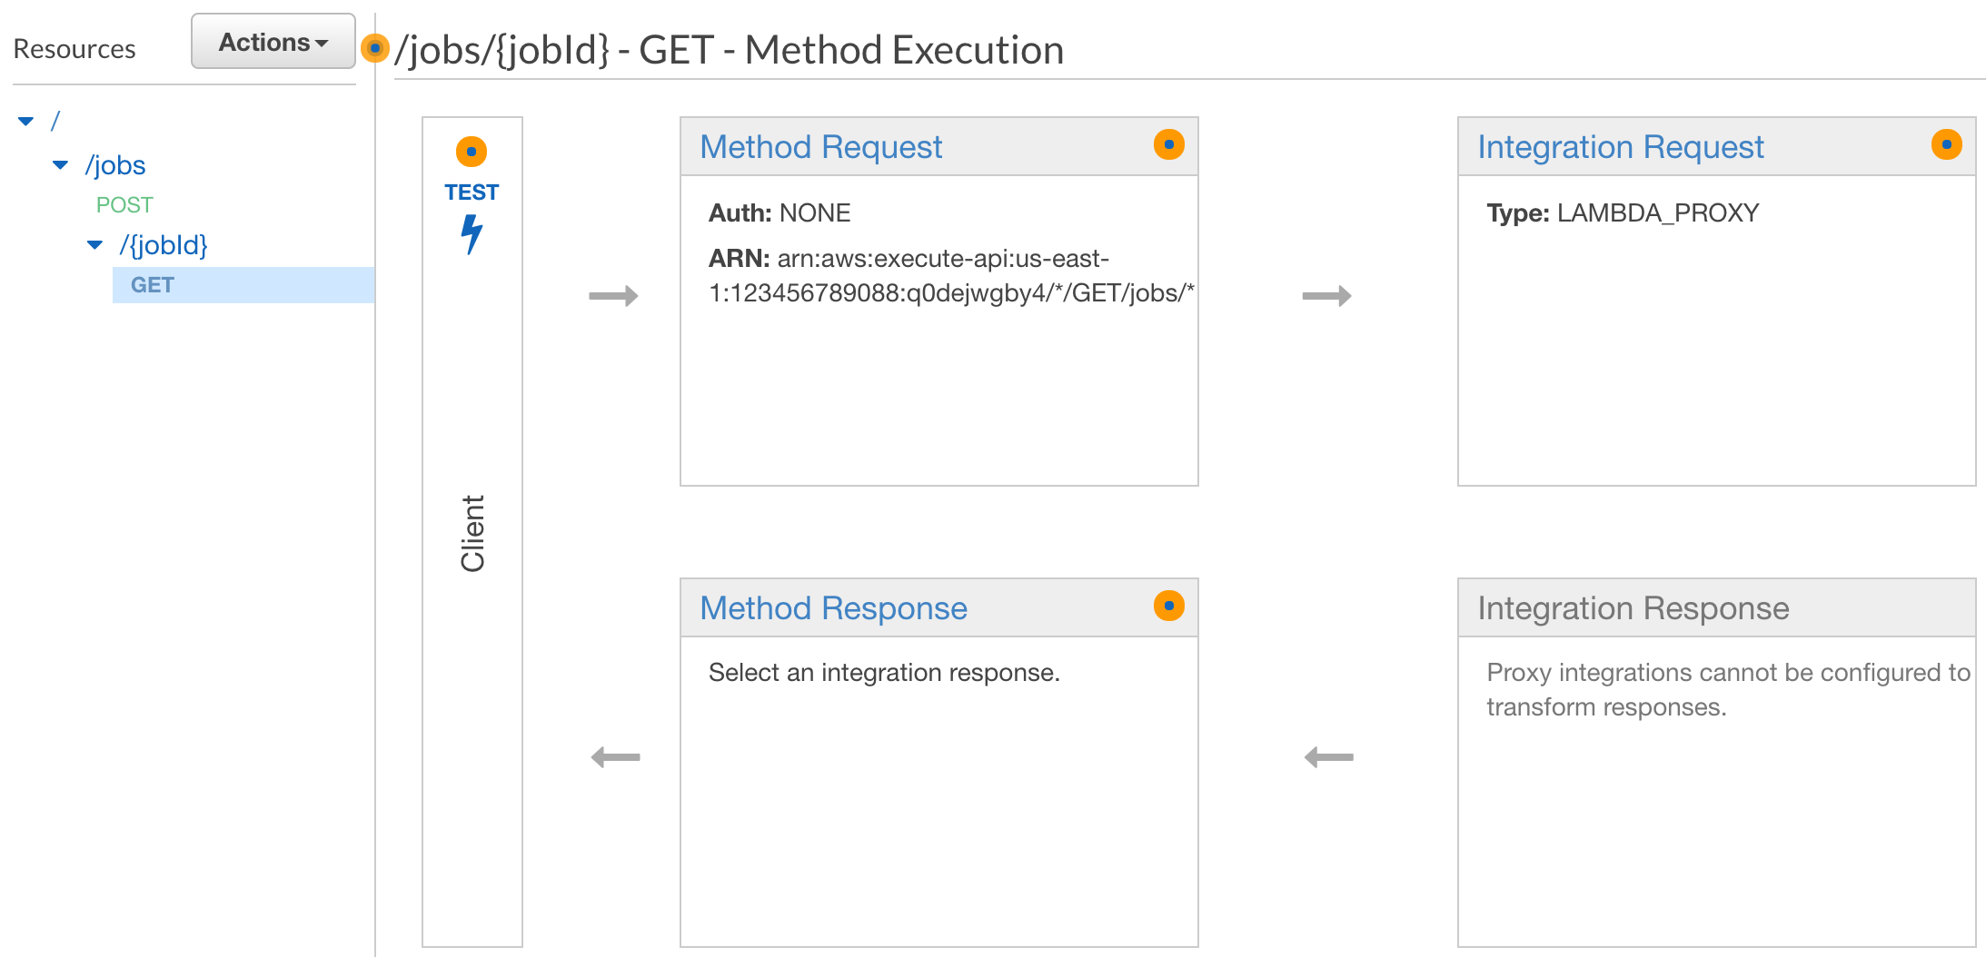Click arrow from Client to Method Request
Image resolution: width=1986 pixels, height=957 pixels.
pyautogui.click(x=613, y=296)
